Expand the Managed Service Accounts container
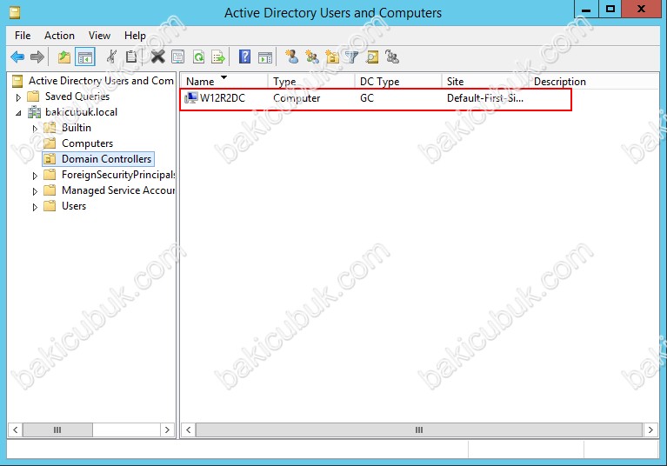Screen dimensions: 667x466 35,191
